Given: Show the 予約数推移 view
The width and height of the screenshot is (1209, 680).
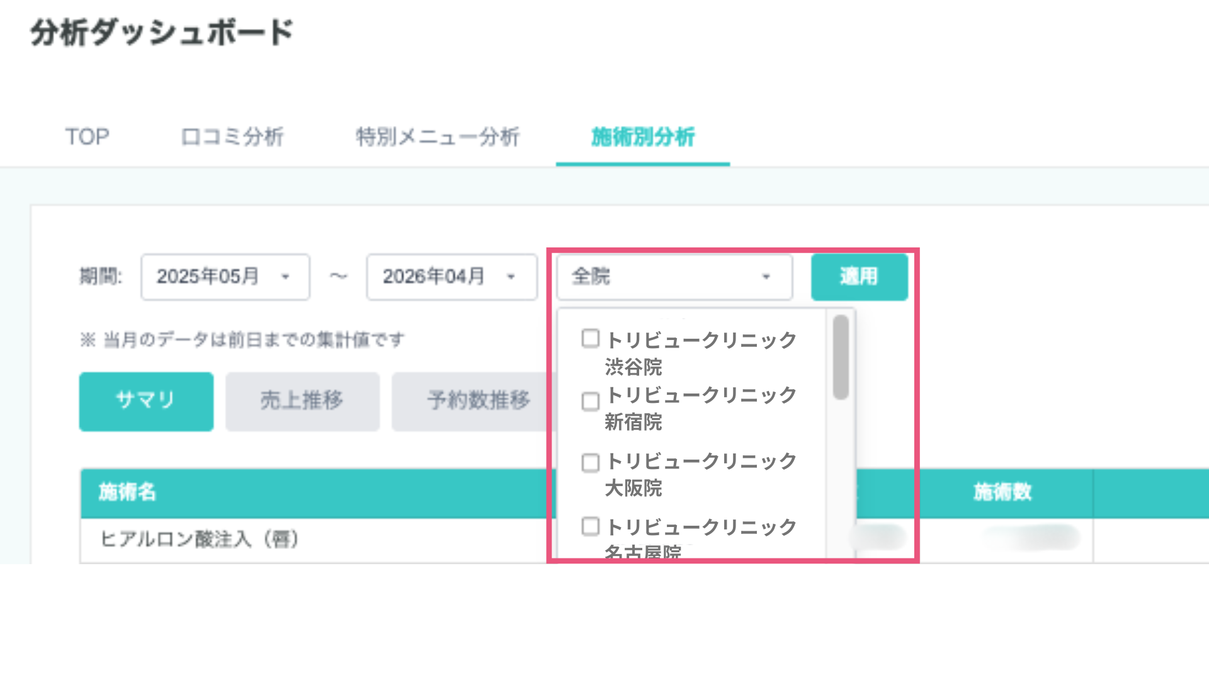Looking at the screenshot, I should tap(477, 401).
